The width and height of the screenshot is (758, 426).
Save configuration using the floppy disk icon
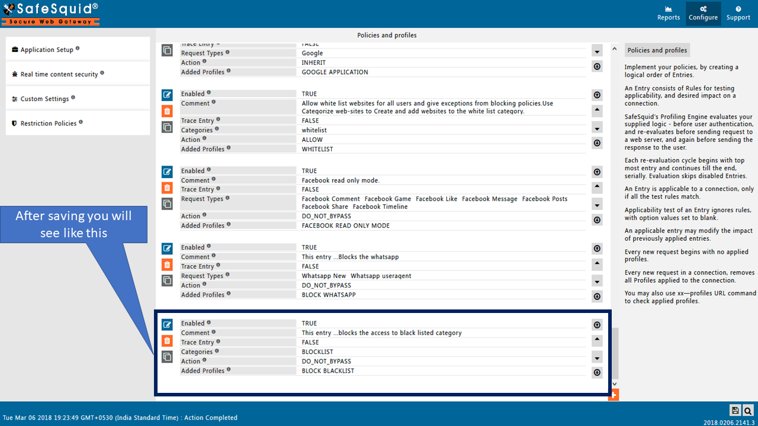735,411
